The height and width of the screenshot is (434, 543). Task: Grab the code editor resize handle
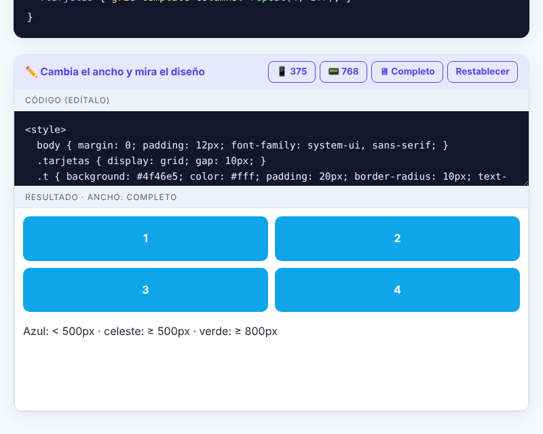click(525, 182)
